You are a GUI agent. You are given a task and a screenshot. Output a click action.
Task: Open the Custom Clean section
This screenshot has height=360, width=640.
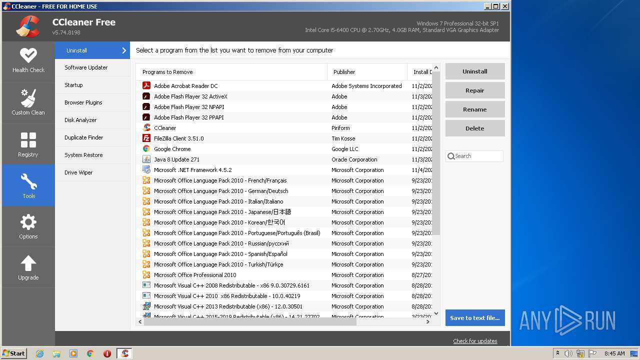[28, 103]
